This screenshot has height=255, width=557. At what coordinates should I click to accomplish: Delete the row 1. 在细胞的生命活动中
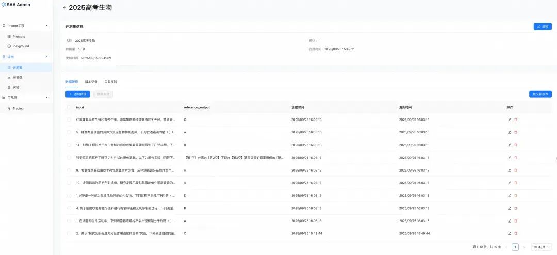pos(516,220)
